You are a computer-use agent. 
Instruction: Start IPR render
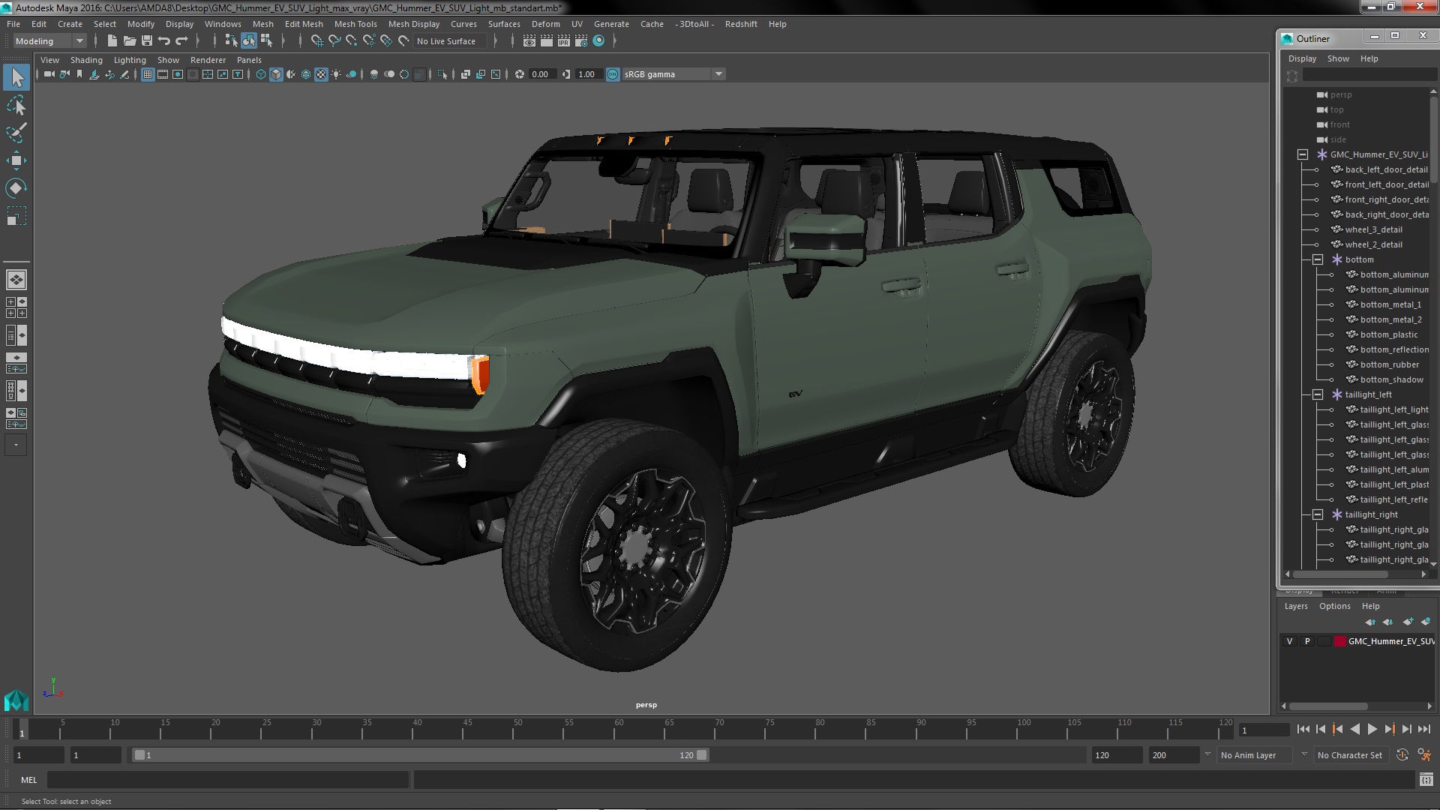coord(564,41)
